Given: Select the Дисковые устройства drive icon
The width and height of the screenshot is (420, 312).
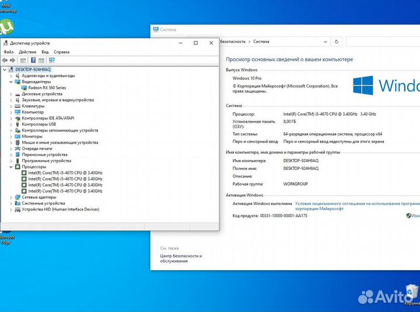Looking at the screenshot, I should point(17,94).
